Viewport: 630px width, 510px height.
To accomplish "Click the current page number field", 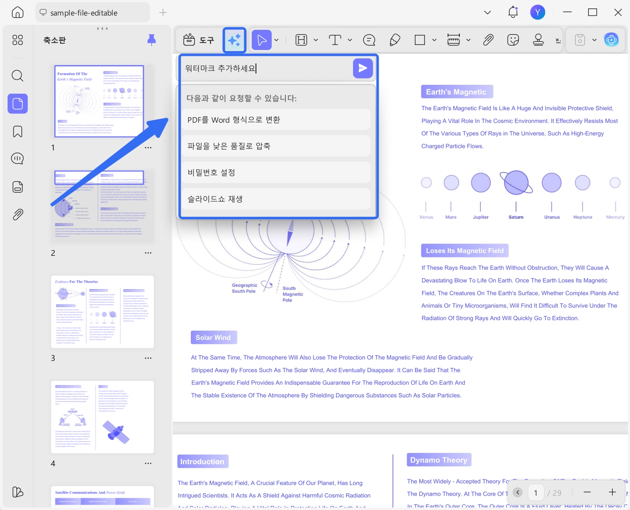I will click(535, 493).
